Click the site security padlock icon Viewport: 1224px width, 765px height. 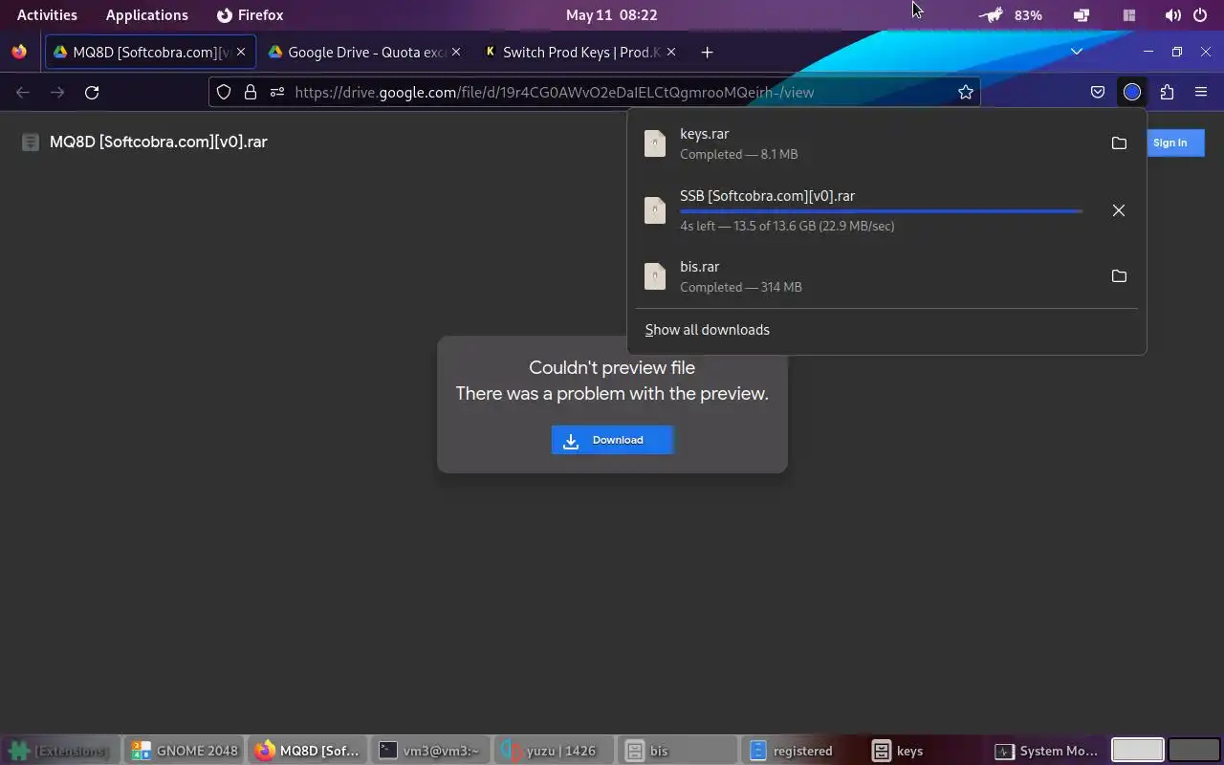pyautogui.click(x=251, y=92)
